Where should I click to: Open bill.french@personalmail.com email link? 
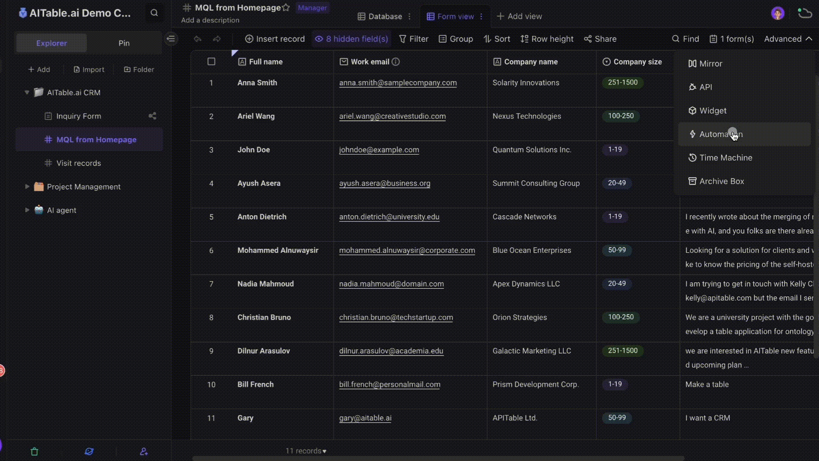coord(389,384)
